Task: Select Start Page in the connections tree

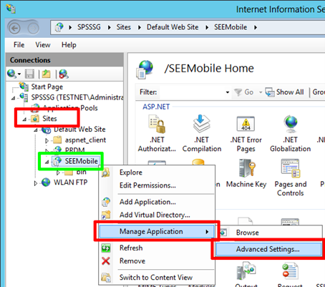Action: tap(47, 87)
